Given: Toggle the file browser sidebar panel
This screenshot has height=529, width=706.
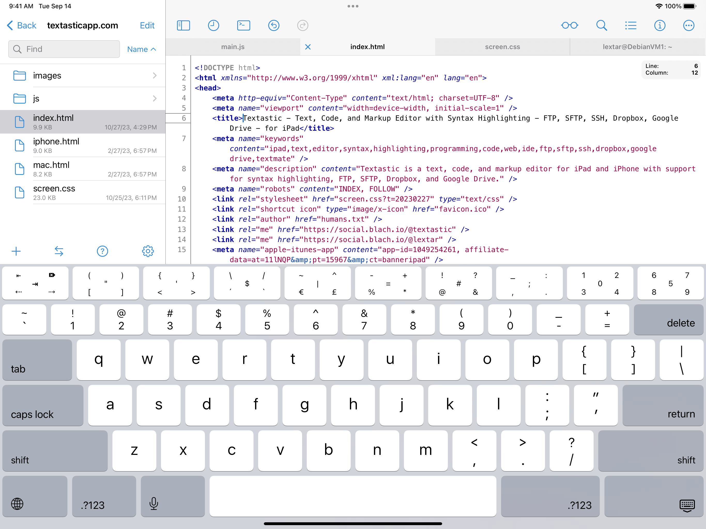Looking at the screenshot, I should (x=183, y=26).
